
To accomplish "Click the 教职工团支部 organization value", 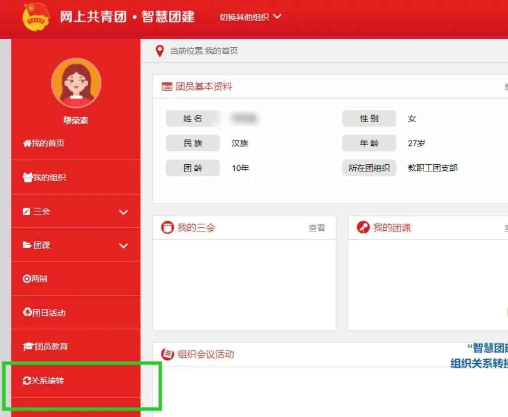I will pyautogui.click(x=433, y=168).
